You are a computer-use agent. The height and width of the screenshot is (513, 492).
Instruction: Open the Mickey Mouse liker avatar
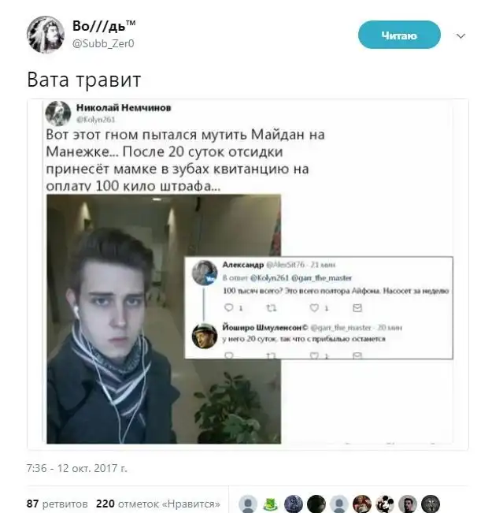point(385,504)
